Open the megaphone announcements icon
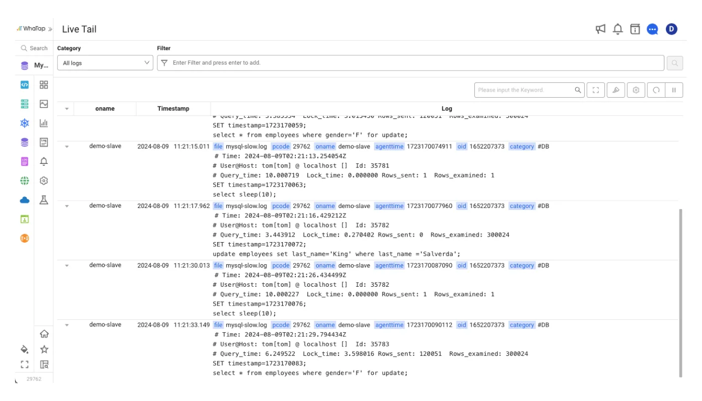This screenshot has height=401, width=702. pyautogui.click(x=600, y=29)
